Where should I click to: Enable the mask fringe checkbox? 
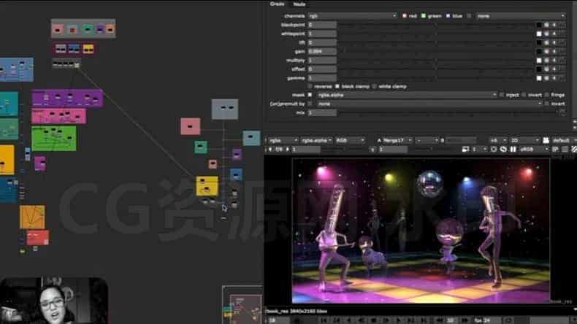click(x=547, y=95)
